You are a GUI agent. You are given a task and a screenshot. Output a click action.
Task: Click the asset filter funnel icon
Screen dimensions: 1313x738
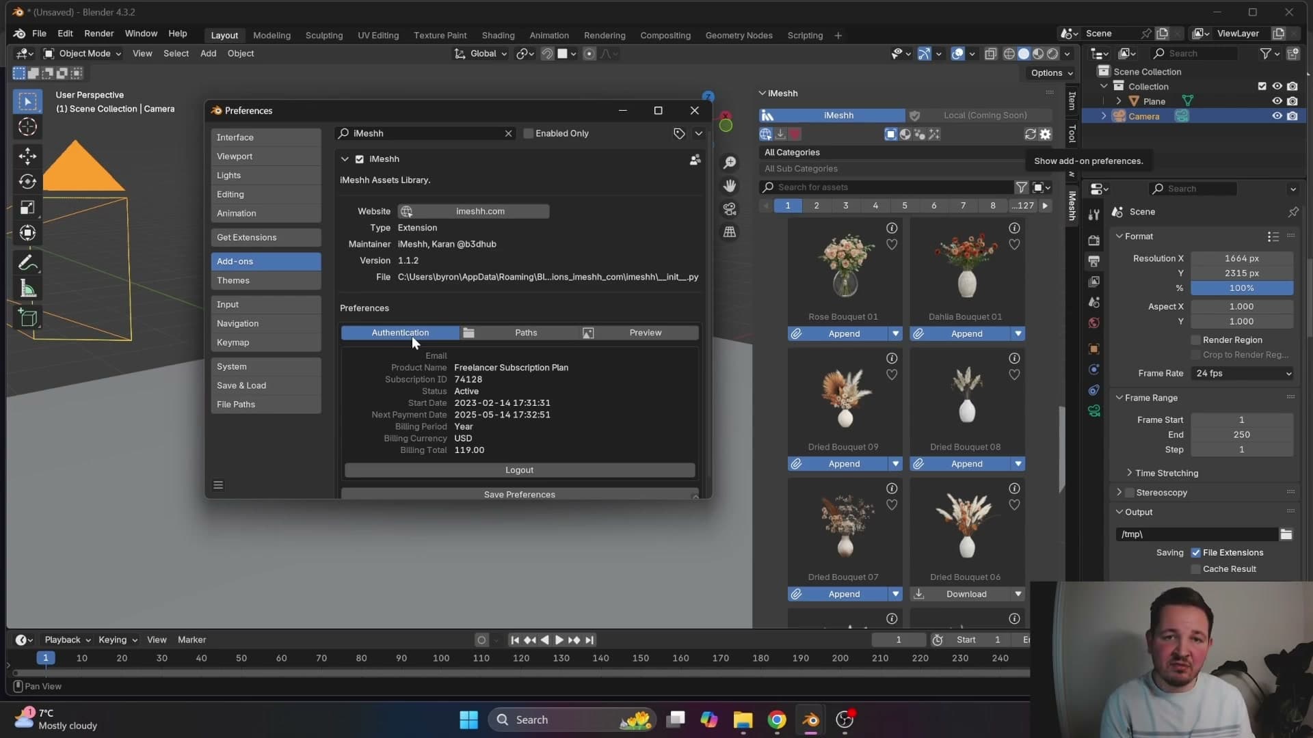pos(1021,187)
